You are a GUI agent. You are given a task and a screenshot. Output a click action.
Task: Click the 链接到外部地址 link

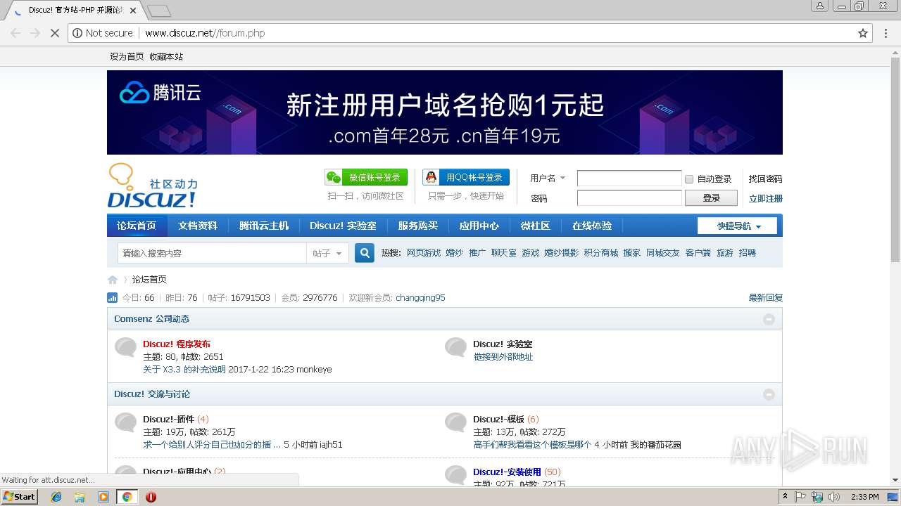tap(503, 357)
